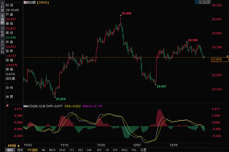Toggle the KDJ indicator

click(81, 150)
